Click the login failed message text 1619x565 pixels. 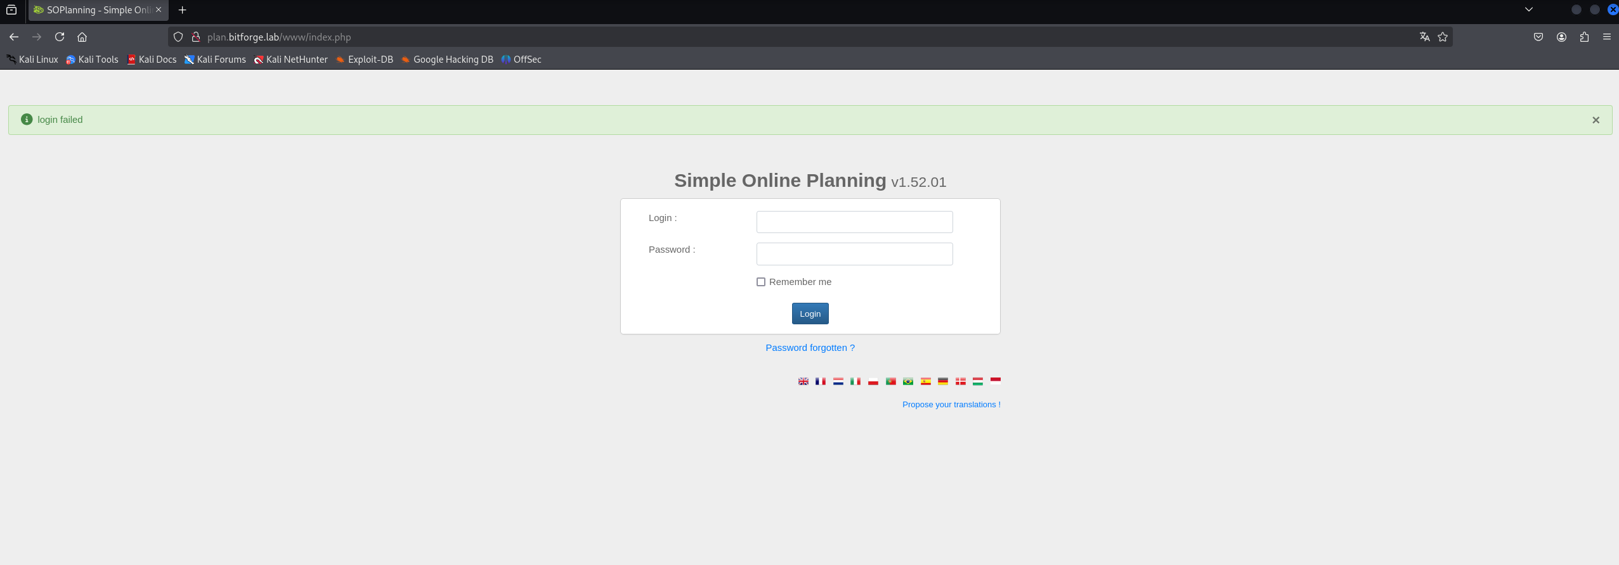[x=60, y=120]
